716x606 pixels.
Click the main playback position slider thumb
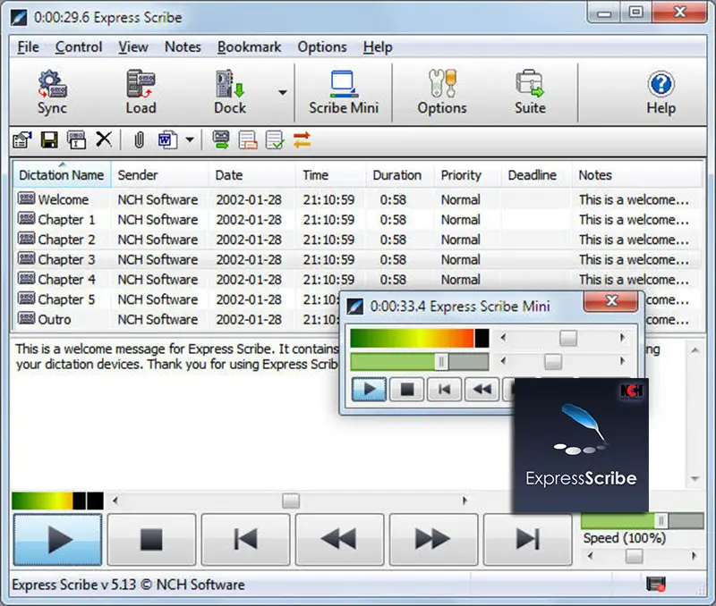click(291, 501)
